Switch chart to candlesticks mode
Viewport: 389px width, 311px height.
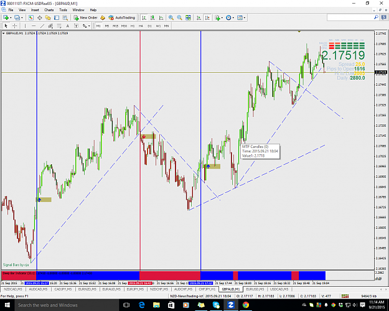click(x=152, y=17)
